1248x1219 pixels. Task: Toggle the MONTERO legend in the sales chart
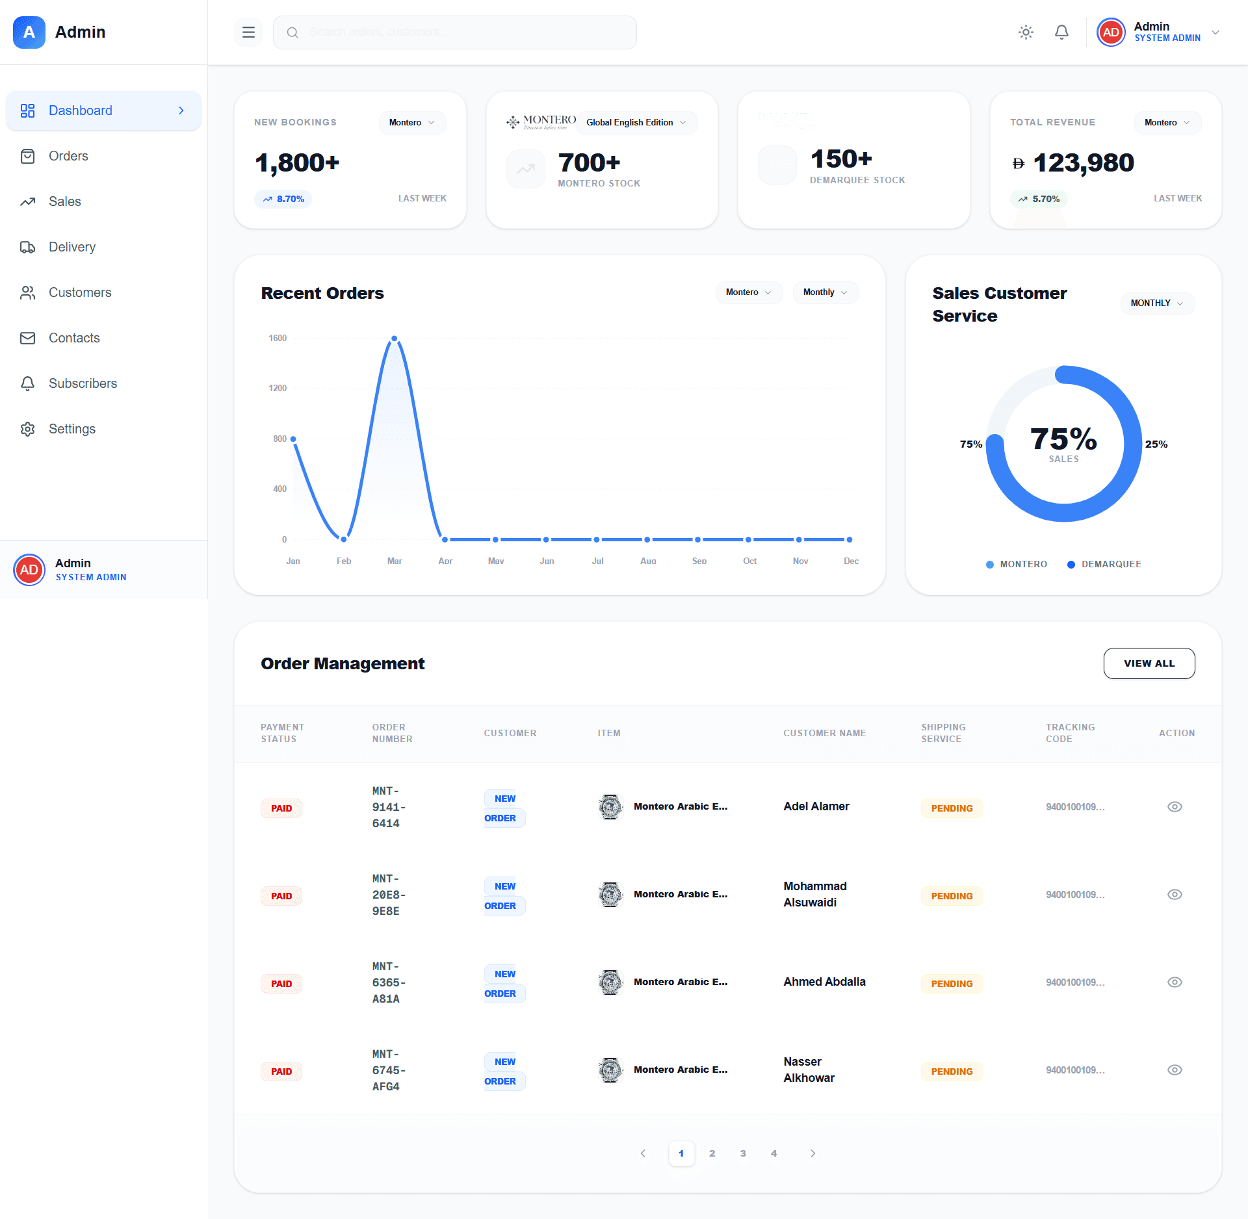(1016, 564)
